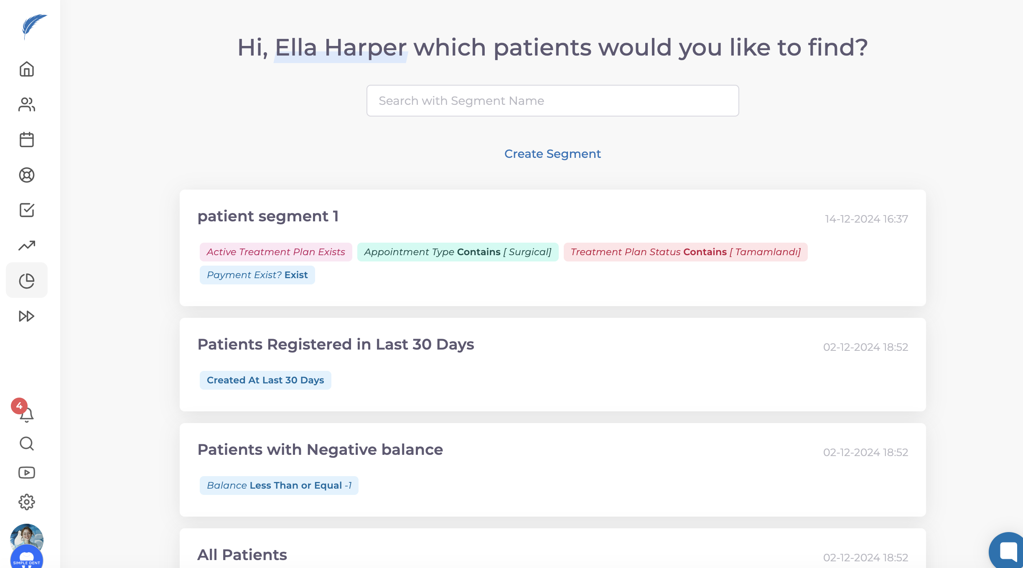
Task: Click the fast-forward automation icon
Action: pos(27,316)
